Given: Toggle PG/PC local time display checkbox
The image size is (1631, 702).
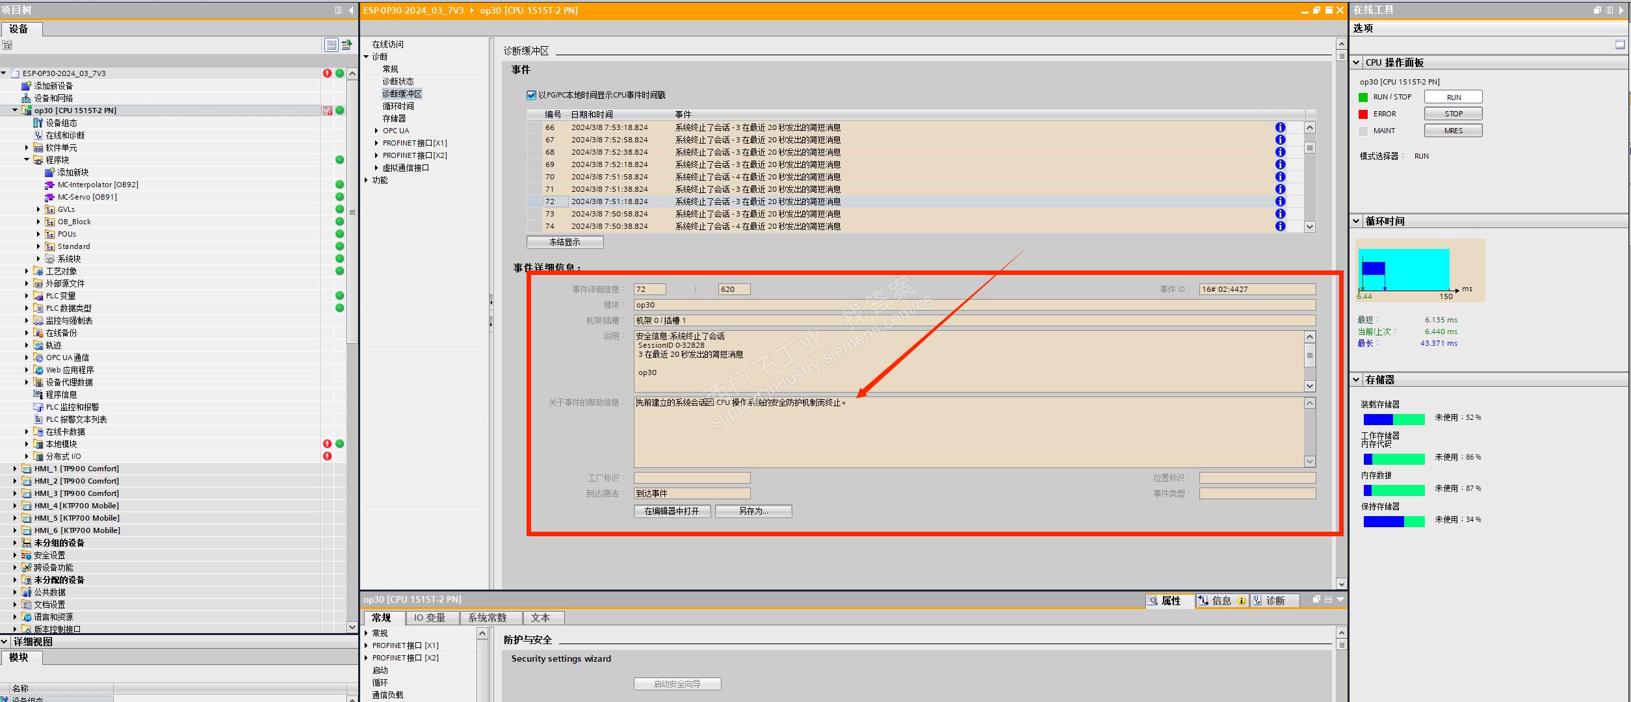Looking at the screenshot, I should coord(531,95).
